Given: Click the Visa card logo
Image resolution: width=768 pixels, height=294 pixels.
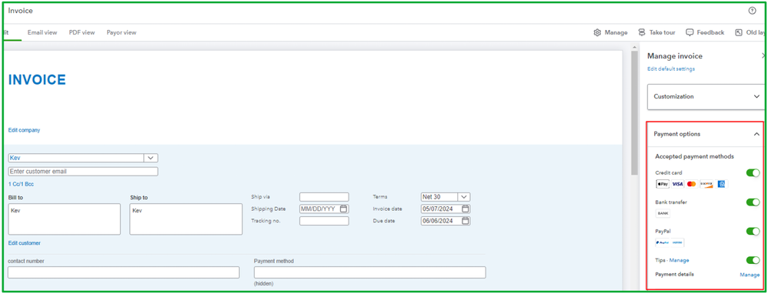Looking at the screenshot, I should pos(677,184).
